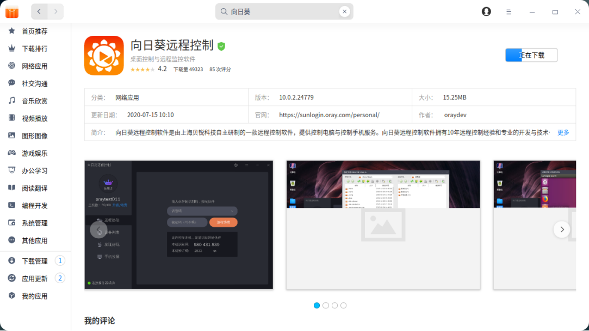Go forward with the right arrow
This screenshot has height=331, width=589.
coord(55,11)
